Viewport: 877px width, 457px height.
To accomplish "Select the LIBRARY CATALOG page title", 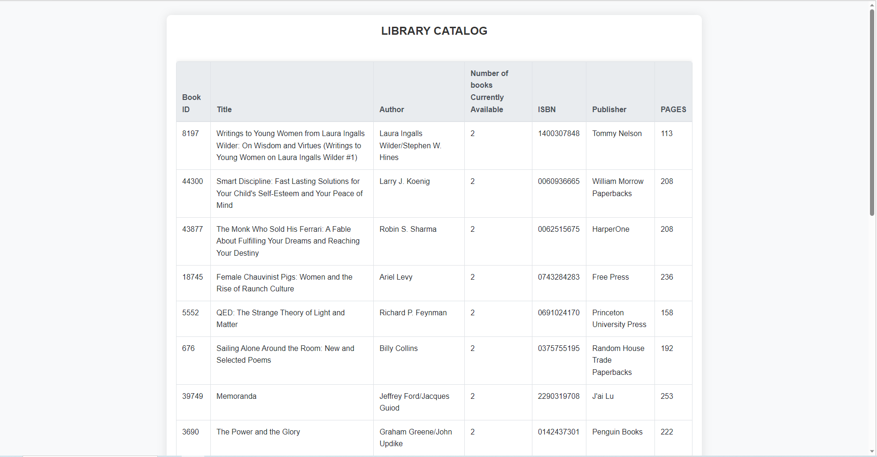I will pyautogui.click(x=434, y=30).
